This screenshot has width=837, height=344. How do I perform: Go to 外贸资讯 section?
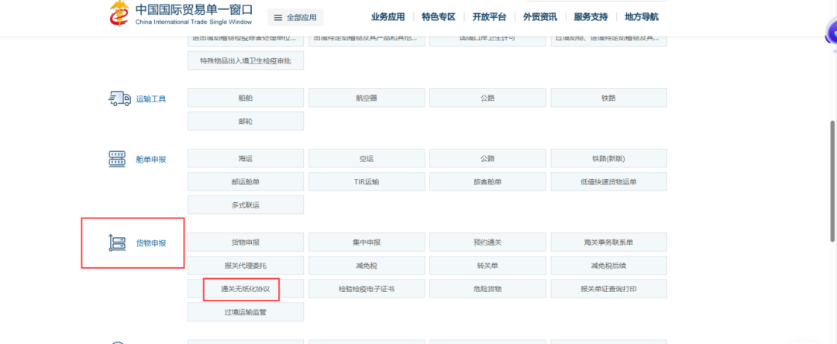540,17
